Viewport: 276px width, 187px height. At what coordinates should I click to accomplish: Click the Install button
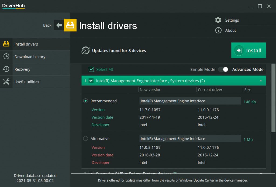[x=248, y=50]
